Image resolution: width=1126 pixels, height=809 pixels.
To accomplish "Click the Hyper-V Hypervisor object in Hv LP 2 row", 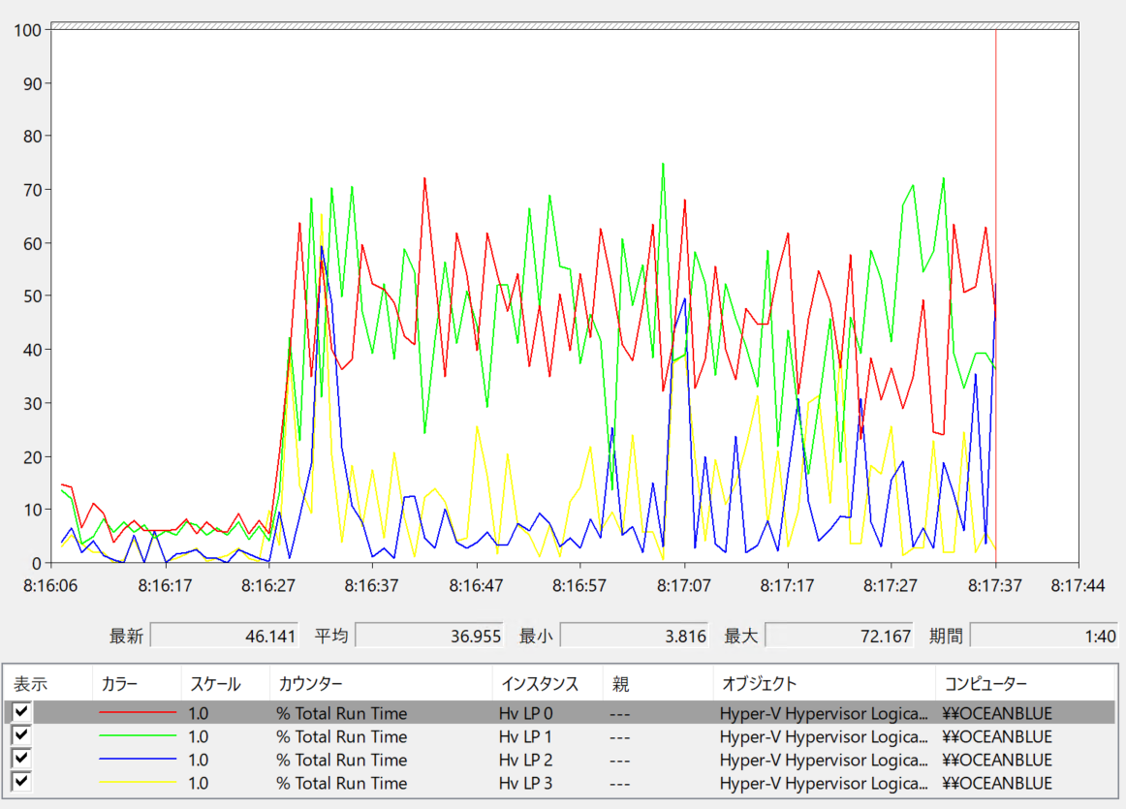I will click(824, 760).
